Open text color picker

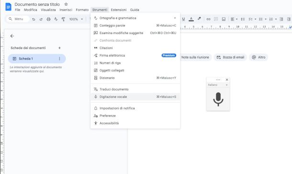pyautogui.click(x=191, y=19)
